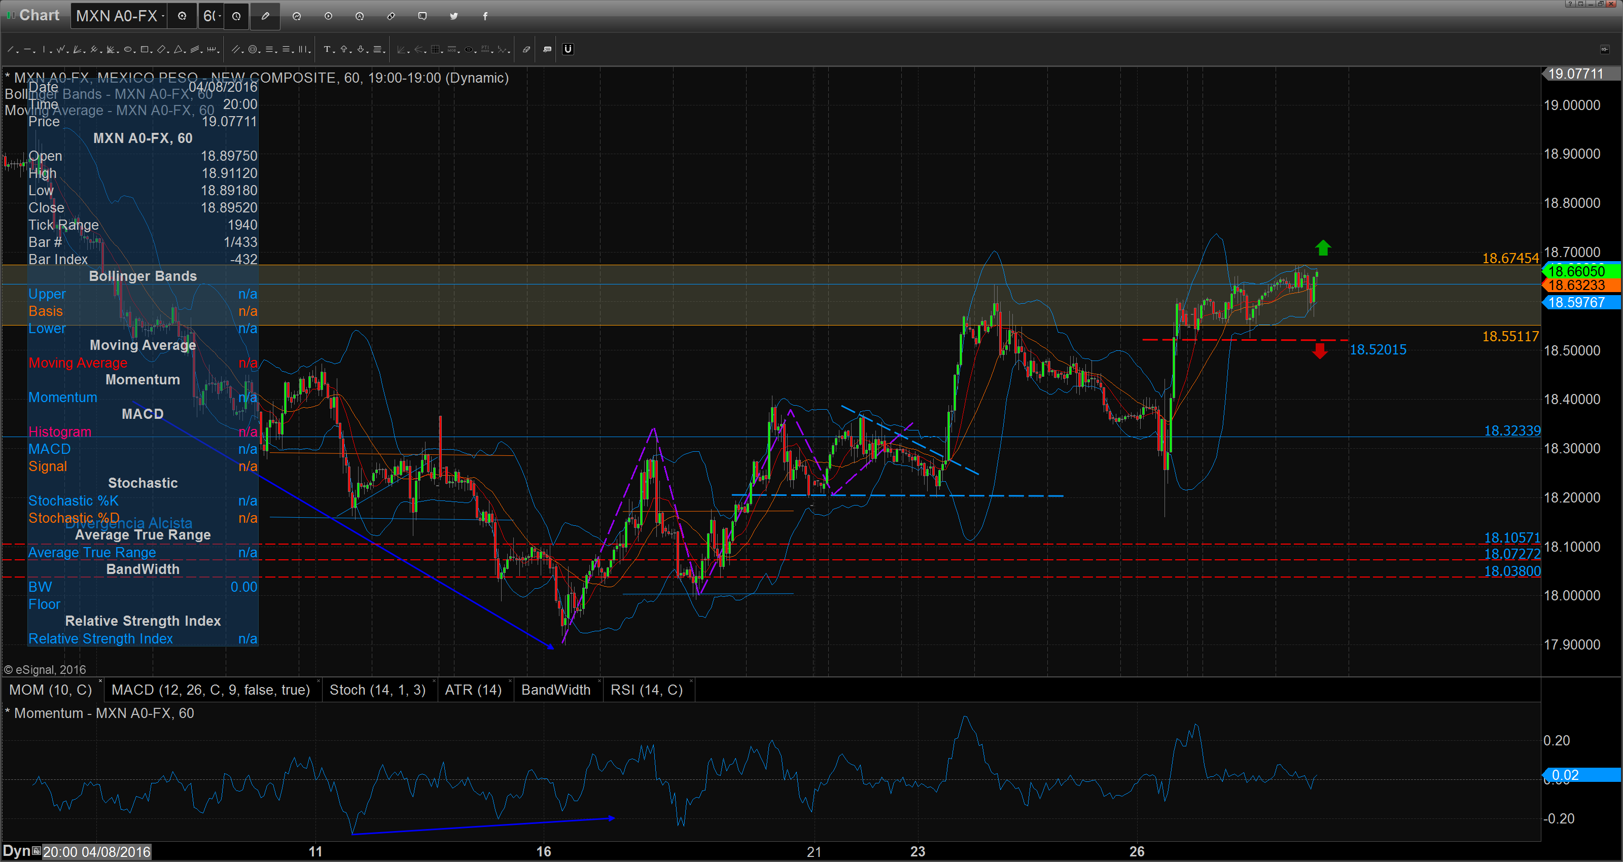Click the green up arrow chart marker

click(1322, 247)
